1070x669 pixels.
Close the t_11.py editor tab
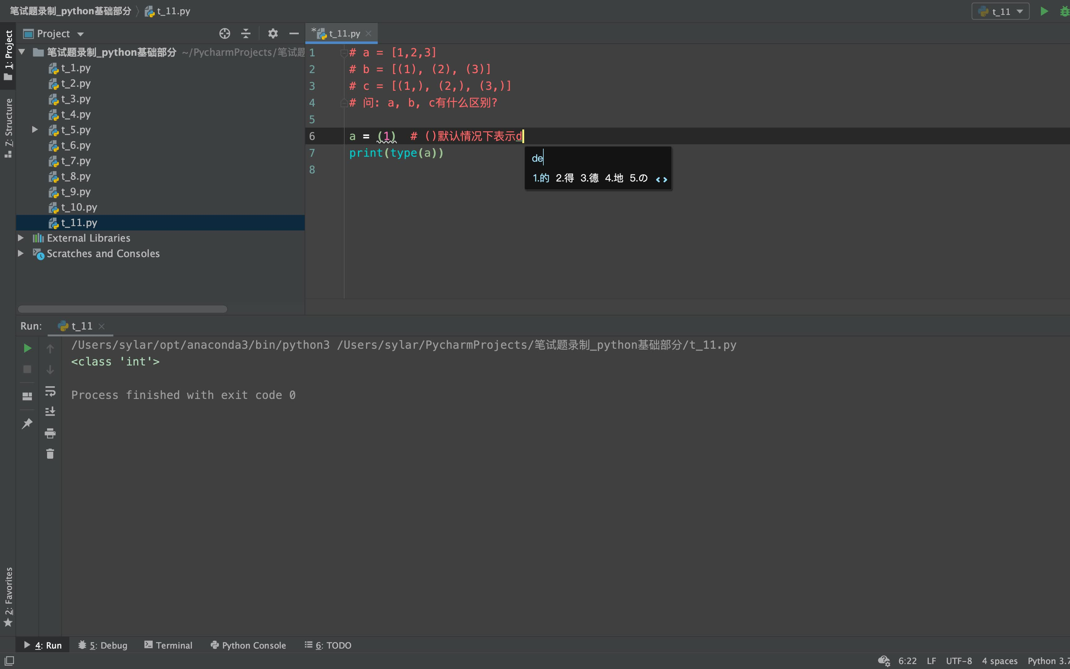[368, 34]
